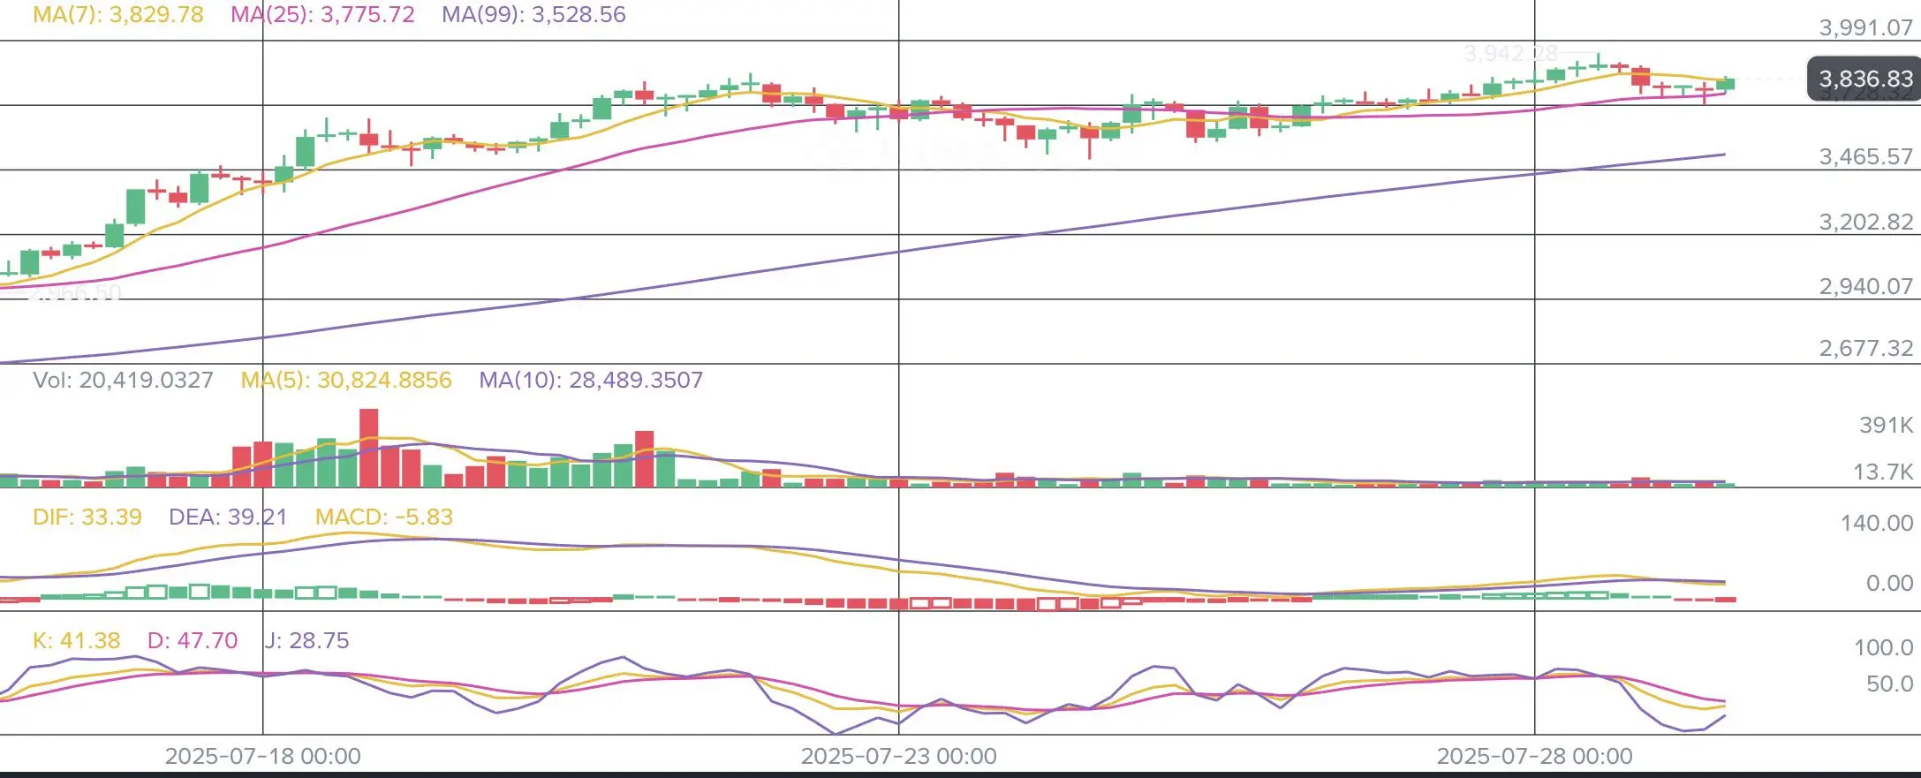1921x778 pixels.
Task: Click the MA(25): 3,775.72 indicator label
Action: [x=322, y=15]
